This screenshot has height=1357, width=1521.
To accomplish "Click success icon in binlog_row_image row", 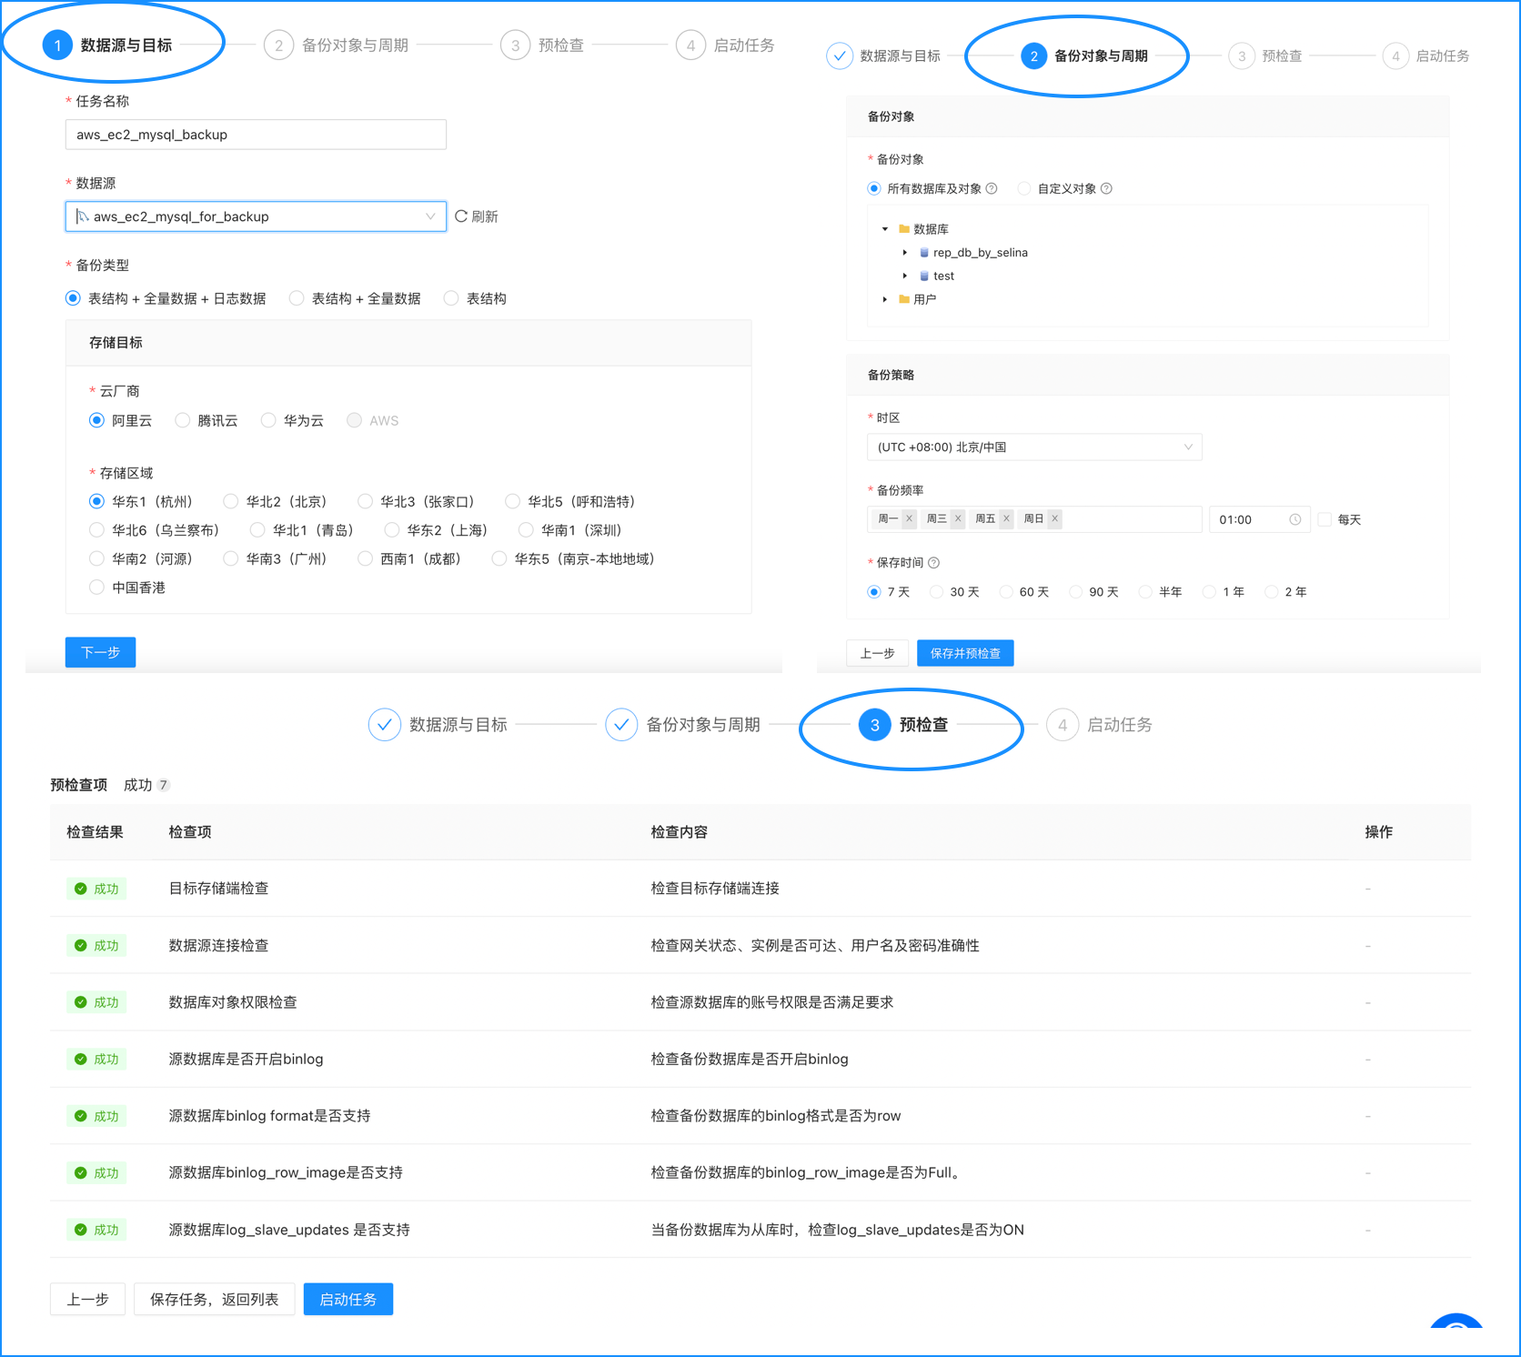I will pyautogui.click(x=81, y=1173).
